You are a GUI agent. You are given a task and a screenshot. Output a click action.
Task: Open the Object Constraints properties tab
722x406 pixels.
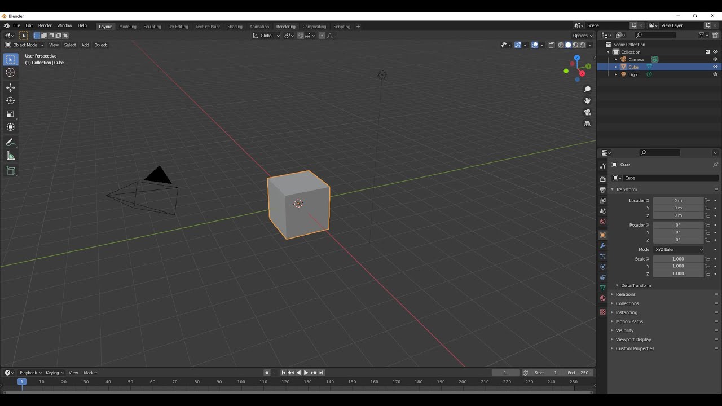coord(602,277)
